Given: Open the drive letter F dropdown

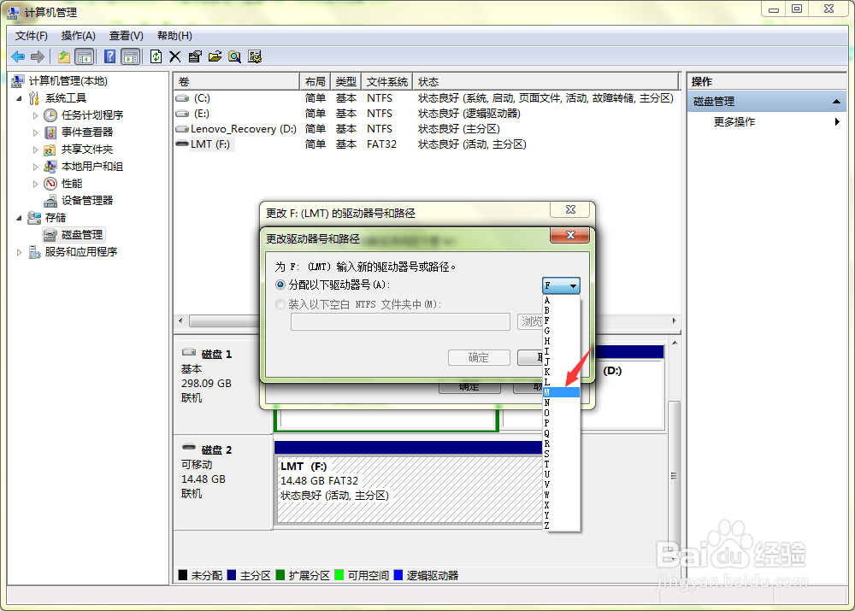Looking at the screenshot, I should (561, 285).
